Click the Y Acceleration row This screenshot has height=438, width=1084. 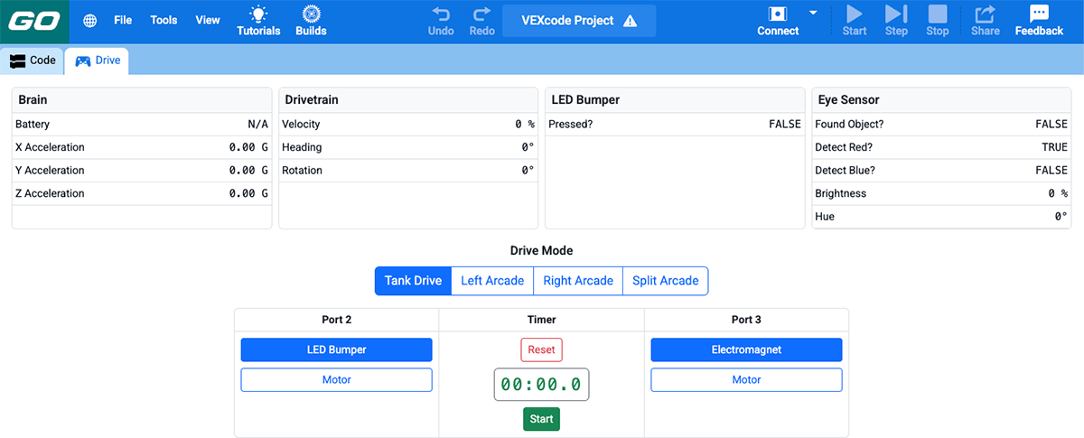(142, 171)
